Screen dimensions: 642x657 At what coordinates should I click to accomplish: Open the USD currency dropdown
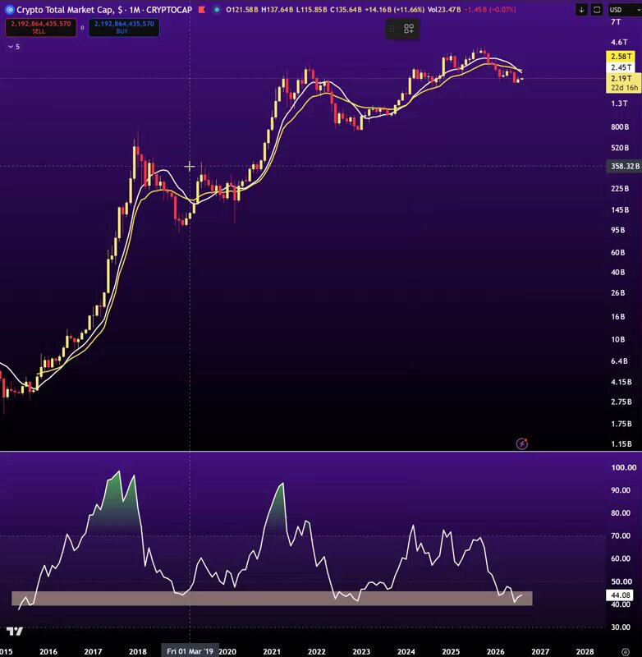coord(625,10)
